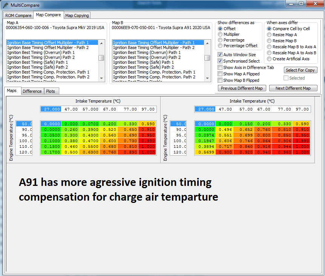This screenshot has width=325, height=276.
Task: Open the Map Compare tab
Action: pos(48,15)
